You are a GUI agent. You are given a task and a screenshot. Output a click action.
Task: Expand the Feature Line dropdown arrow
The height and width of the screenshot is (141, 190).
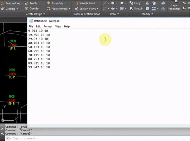tap(22, 3)
